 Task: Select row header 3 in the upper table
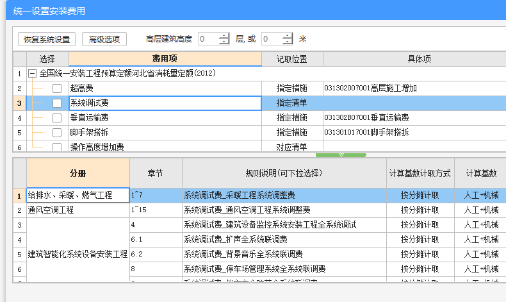point(19,103)
